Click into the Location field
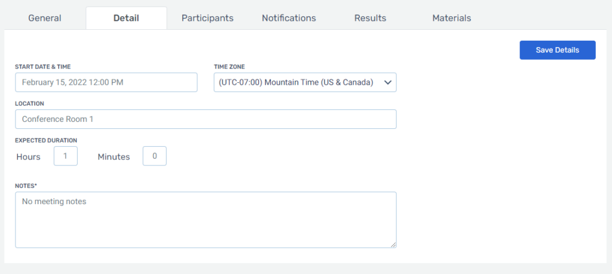The width and height of the screenshot is (612, 274). tap(206, 119)
